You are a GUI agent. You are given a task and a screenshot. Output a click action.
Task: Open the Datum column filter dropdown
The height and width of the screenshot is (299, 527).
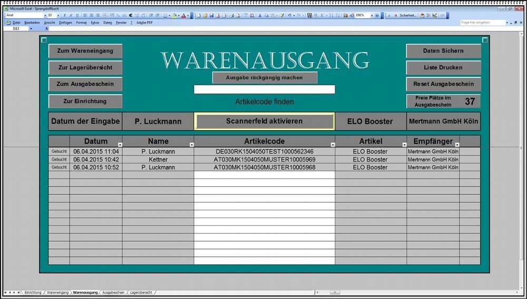tap(120, 144)
